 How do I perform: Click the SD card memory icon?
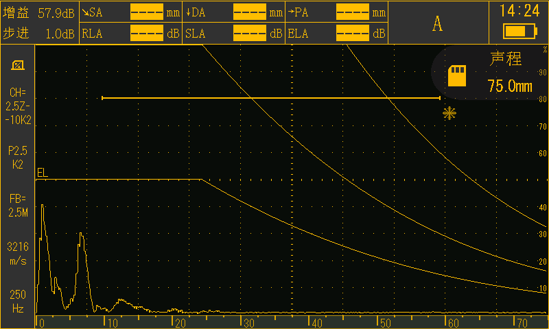click(457, 75)
